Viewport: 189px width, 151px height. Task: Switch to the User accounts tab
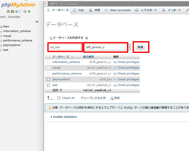(x=117, y=10)
